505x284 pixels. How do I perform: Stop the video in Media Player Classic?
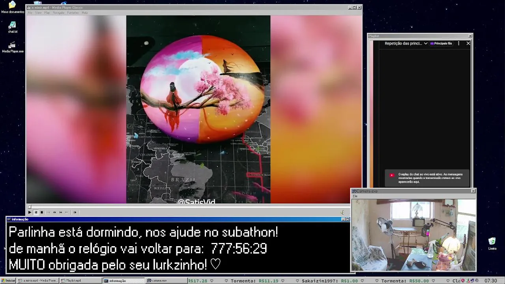coord(42,212)
